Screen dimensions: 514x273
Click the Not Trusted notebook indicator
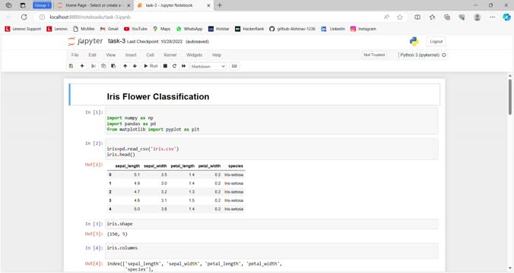(374, 55)
